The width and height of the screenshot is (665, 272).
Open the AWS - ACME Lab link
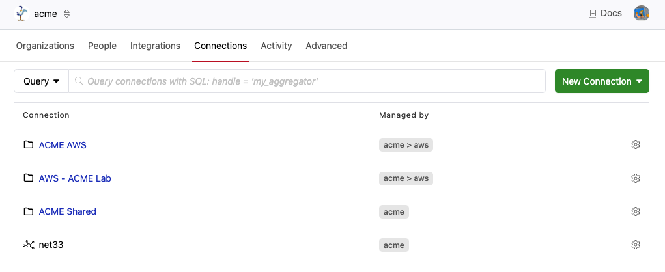pyautogui.click(x=75, y=178)
